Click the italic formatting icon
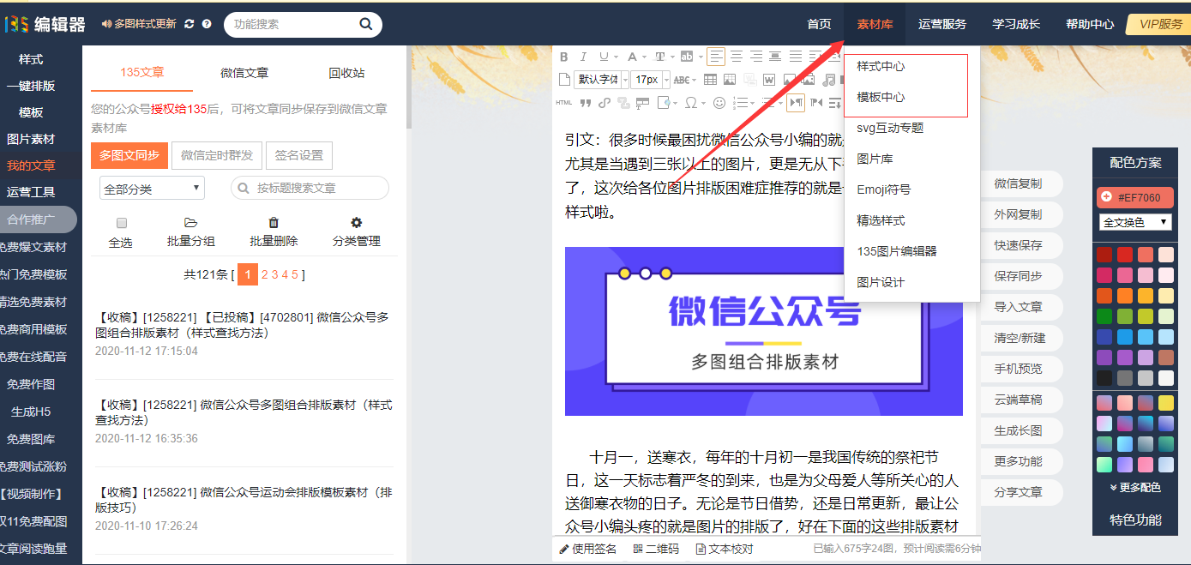Image resolution: width=1191 pixels, height=565 pixels. 583,57
